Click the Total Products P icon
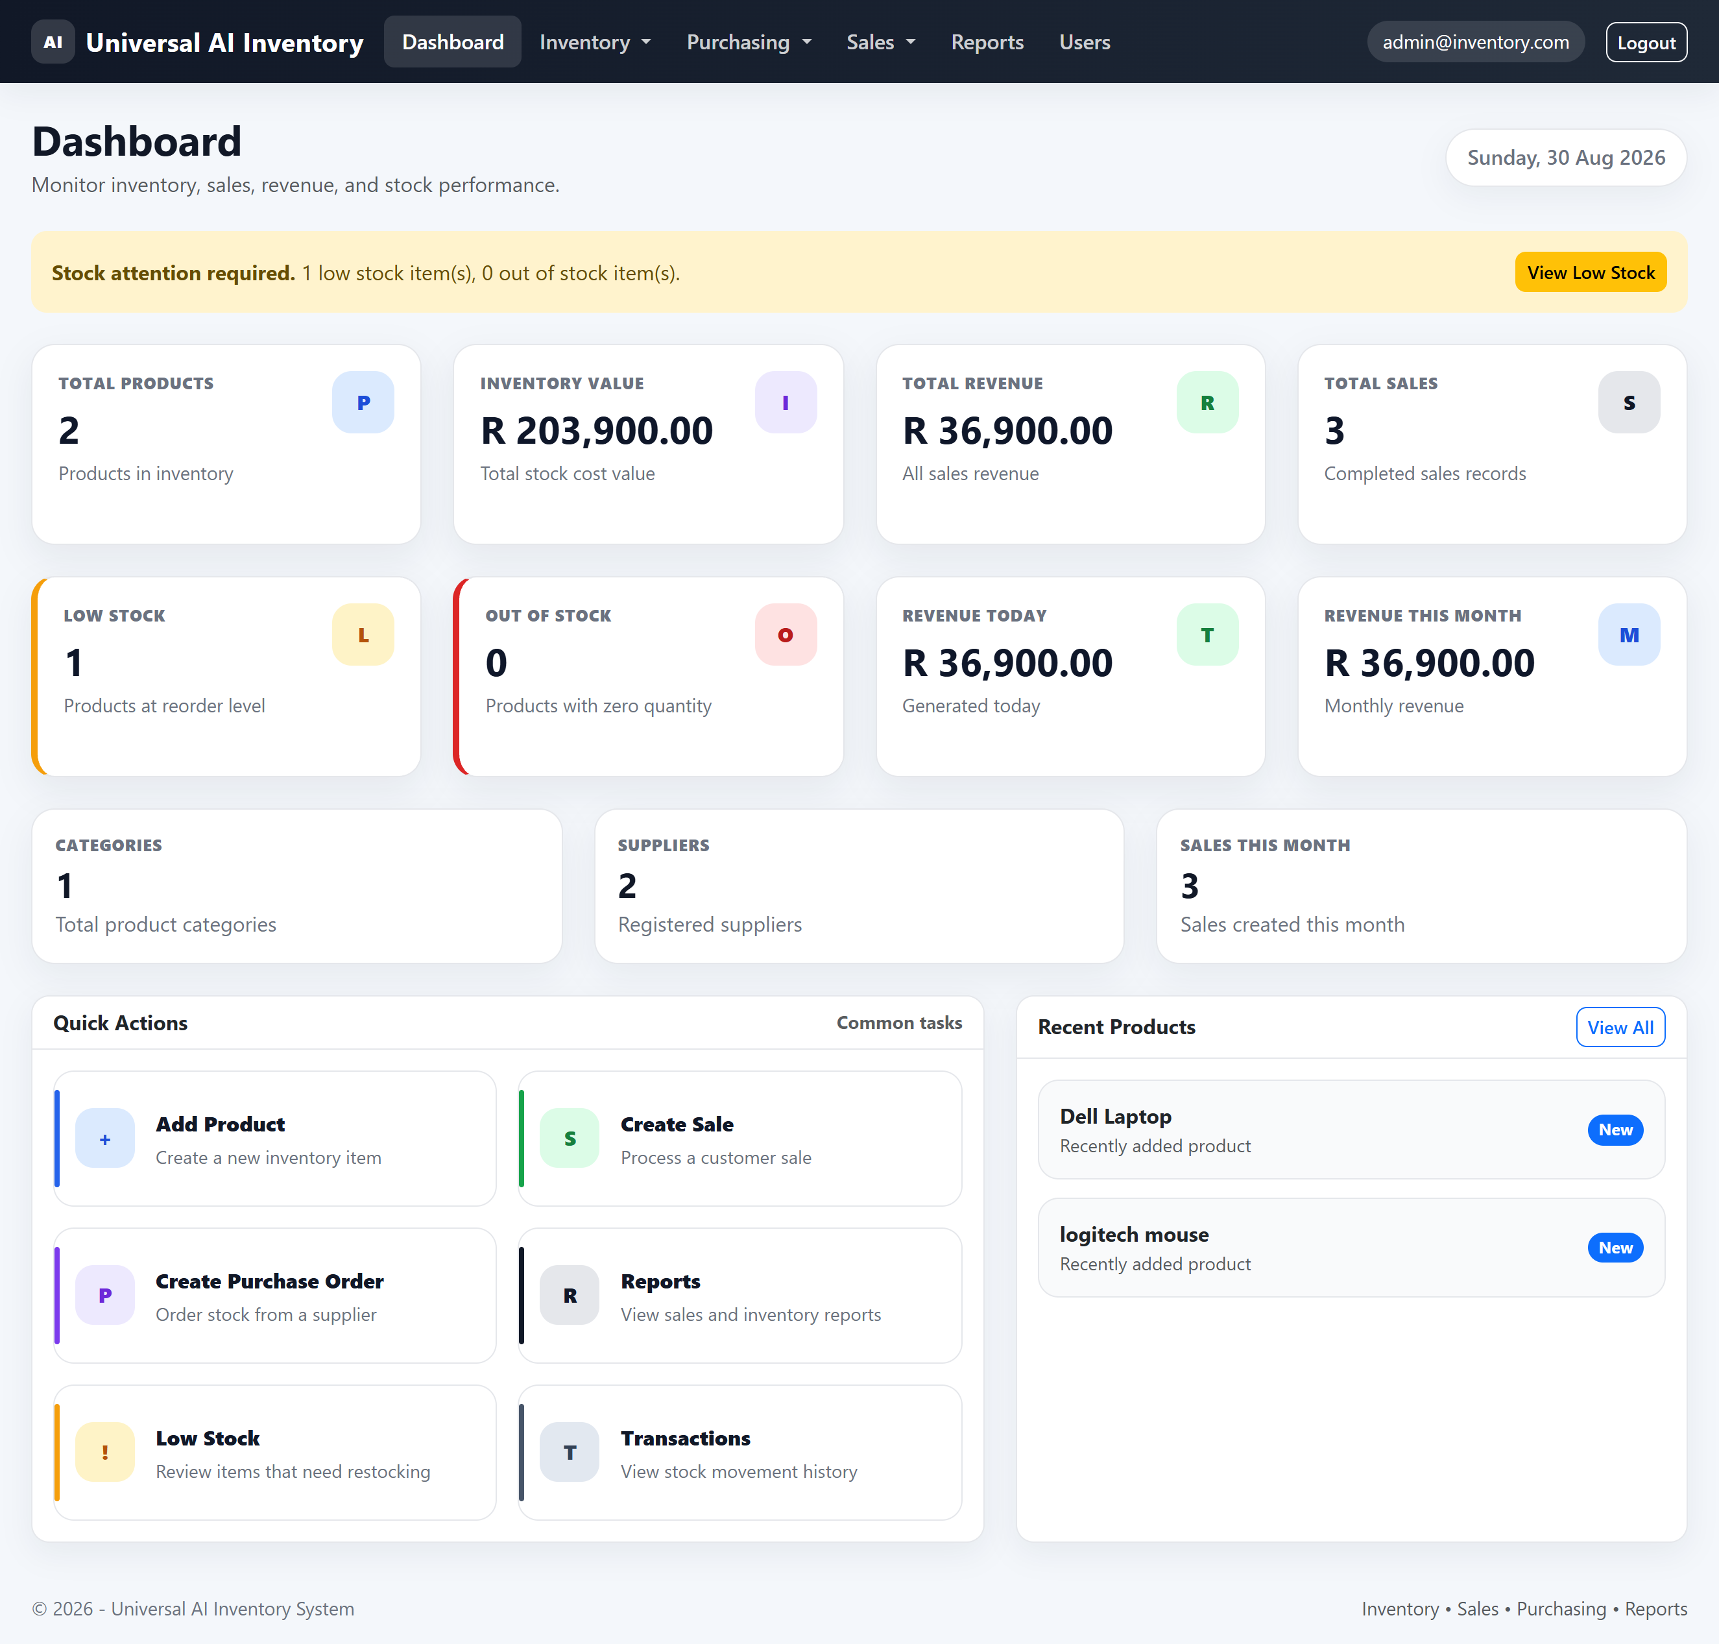 [x=363, y=402]
